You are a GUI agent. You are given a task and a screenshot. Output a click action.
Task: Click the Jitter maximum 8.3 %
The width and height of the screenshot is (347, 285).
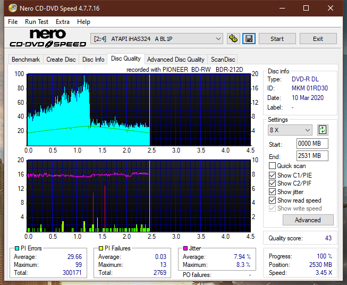[243, 265]
